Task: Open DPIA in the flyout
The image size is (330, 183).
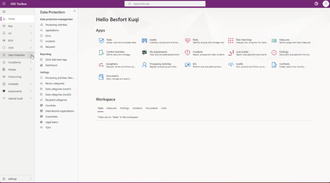Action: tap(48, 36)
